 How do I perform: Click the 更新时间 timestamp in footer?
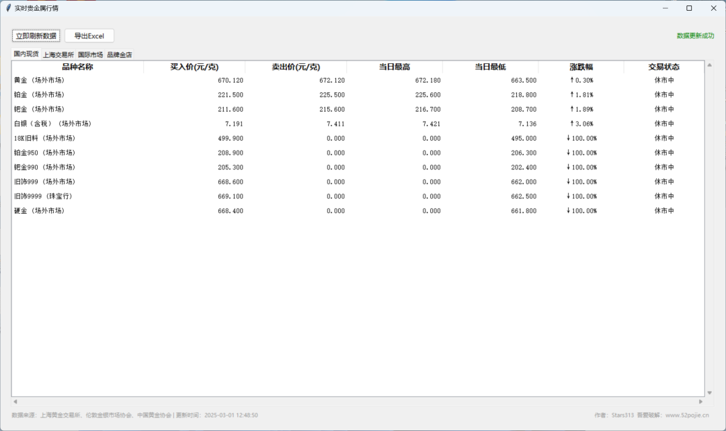click(x=216, y=416)
